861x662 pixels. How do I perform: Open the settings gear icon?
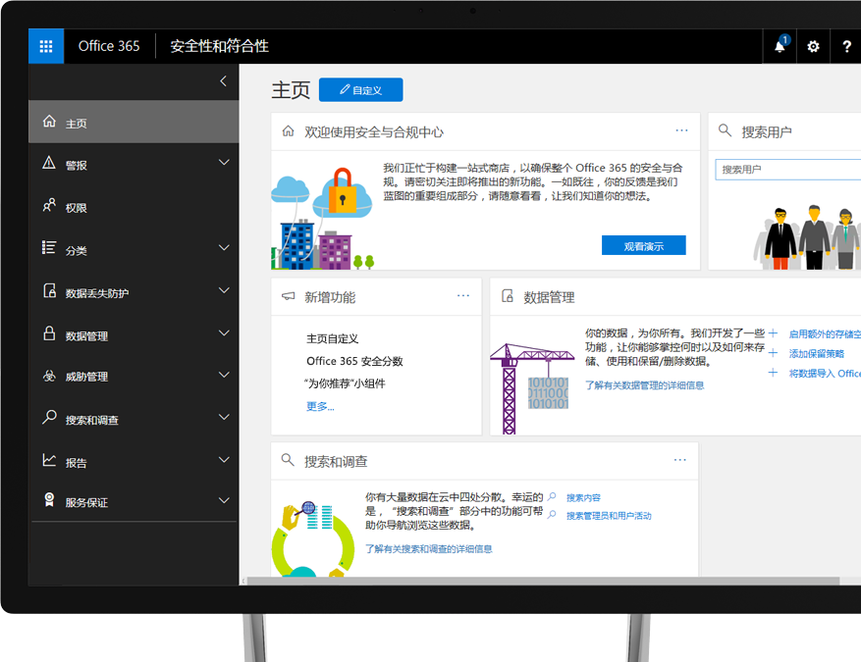pos(813,46)
